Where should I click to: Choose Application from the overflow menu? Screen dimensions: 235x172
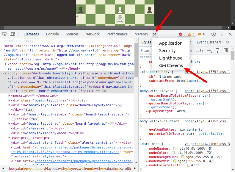pyautogui.click(x=171, y=43)
